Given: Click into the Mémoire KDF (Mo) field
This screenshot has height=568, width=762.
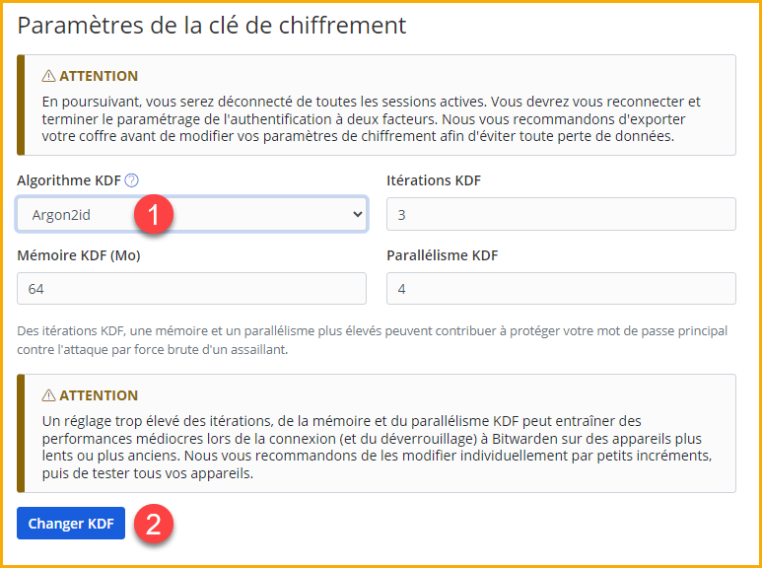Looking at the screenshot, I should pyautogui.click(x=191, y=289).
